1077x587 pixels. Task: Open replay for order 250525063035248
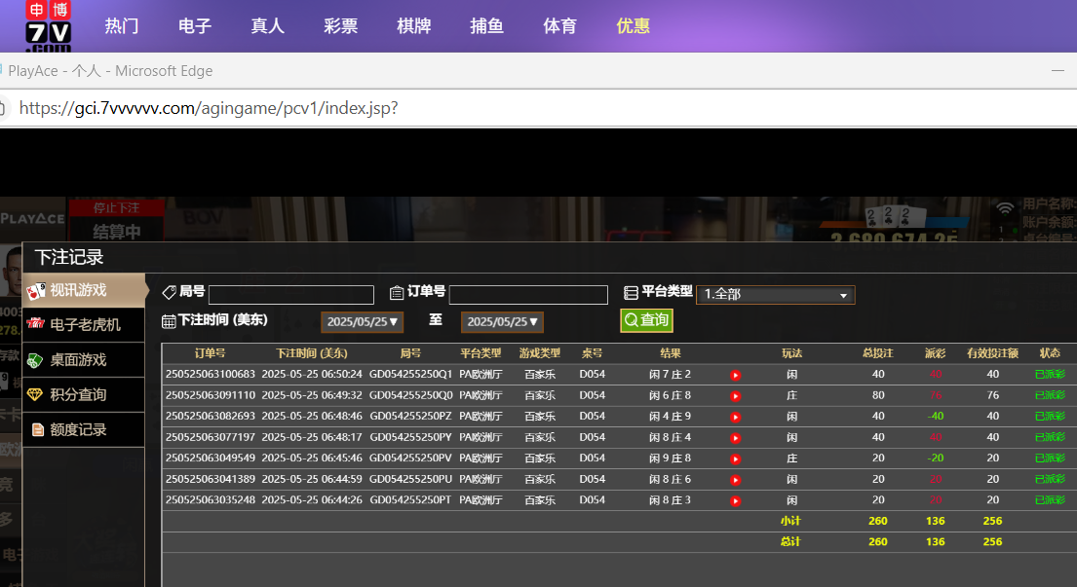(x=735, y=500)
